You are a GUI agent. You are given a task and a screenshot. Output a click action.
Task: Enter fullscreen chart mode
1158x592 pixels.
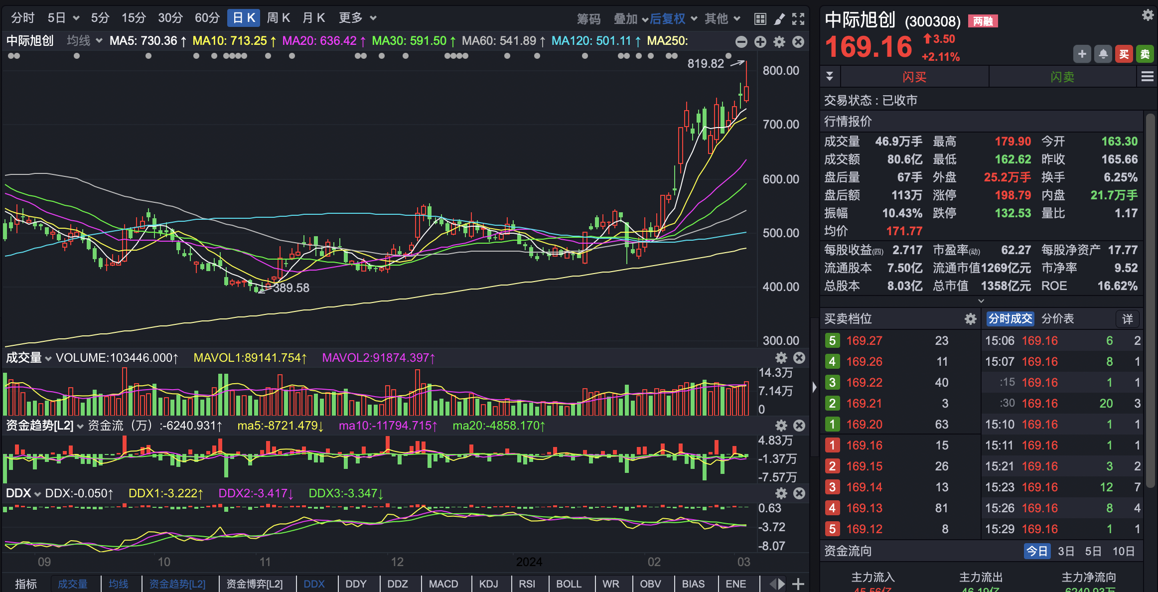(798, 19)
